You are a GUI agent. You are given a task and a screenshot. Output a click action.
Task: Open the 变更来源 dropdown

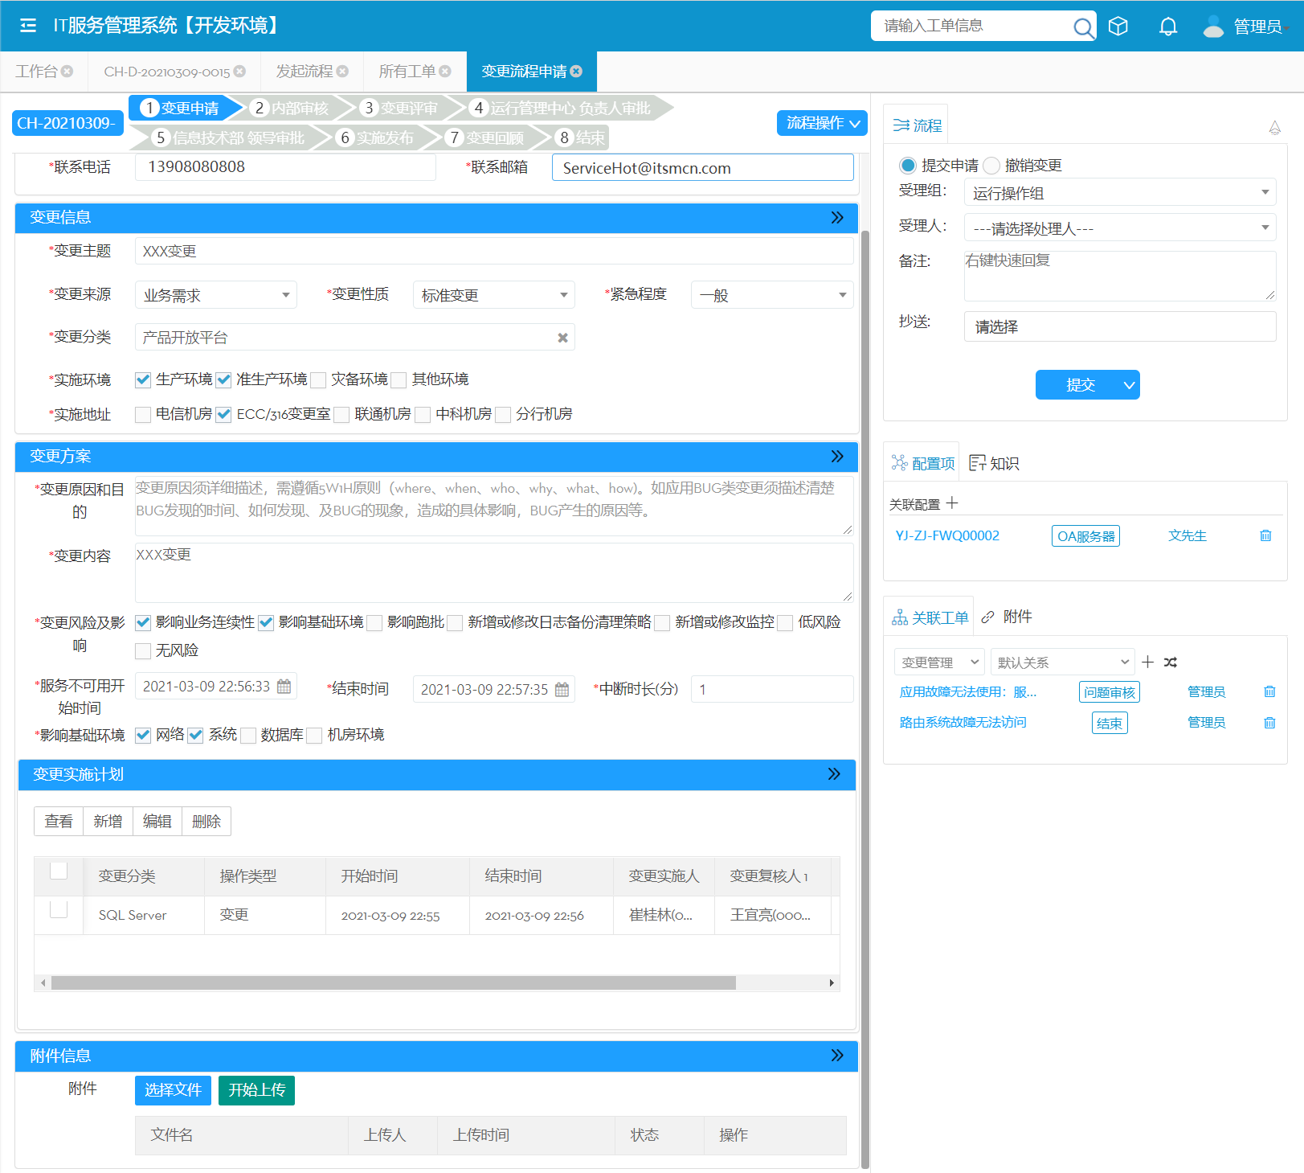coord(215,295)
